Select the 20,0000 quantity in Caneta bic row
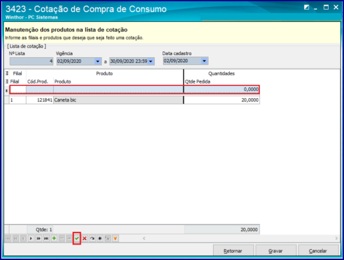The image size is (344, 260). (x=221, y=100)
